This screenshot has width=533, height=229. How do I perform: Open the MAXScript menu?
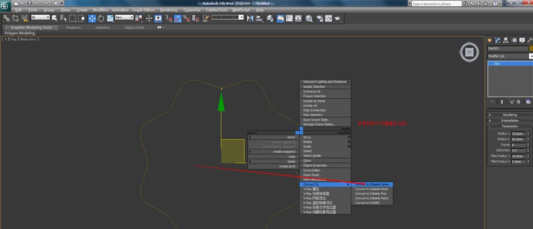tap(241, 10)
